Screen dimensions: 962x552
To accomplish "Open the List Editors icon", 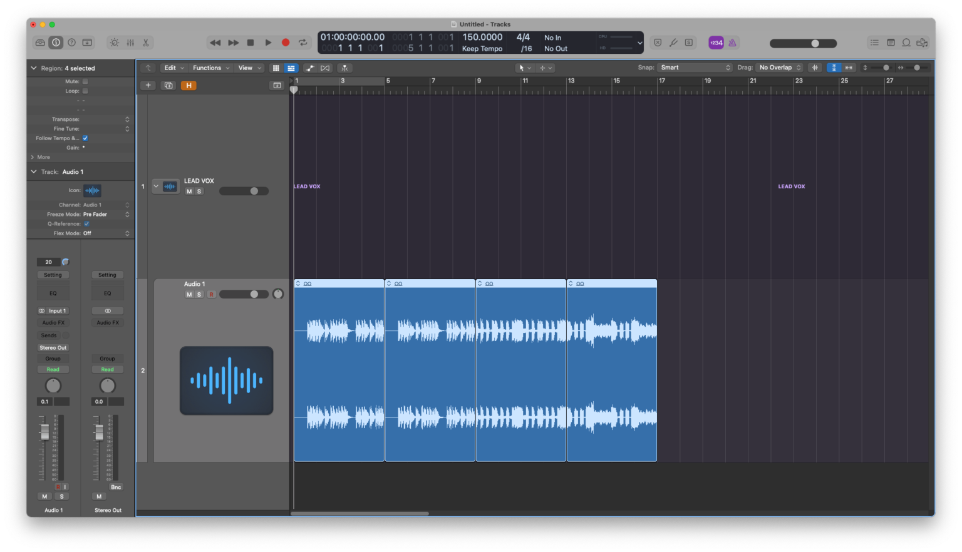I will pos(874,43).
